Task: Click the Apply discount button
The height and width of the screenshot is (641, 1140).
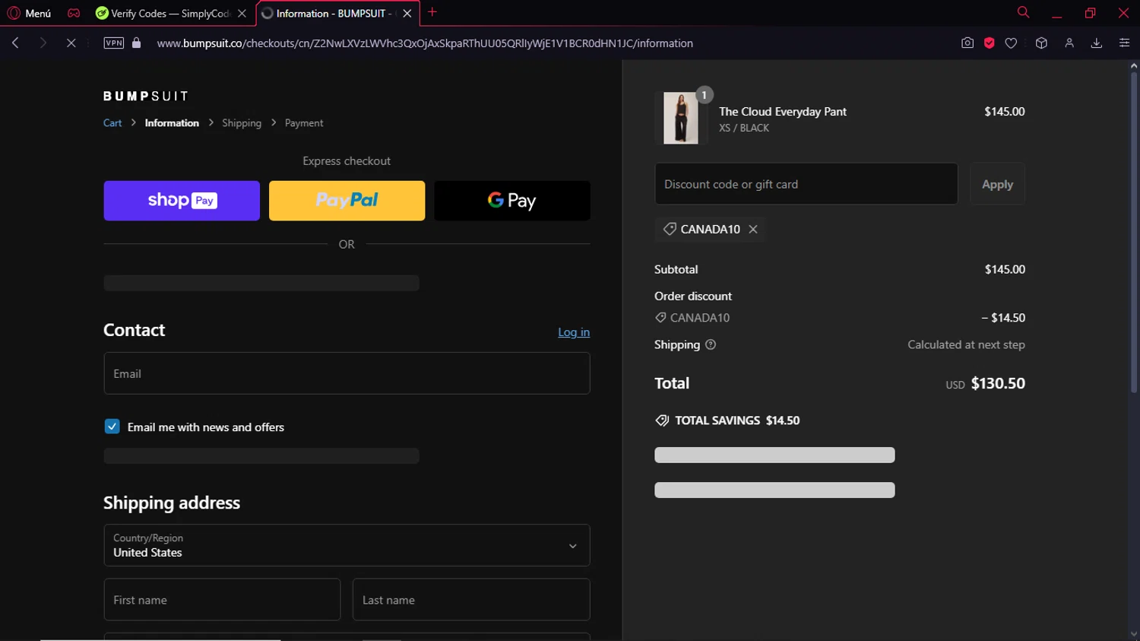Action: click(x=997, y=184)
